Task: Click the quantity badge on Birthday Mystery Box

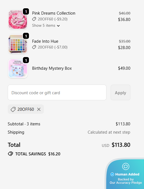Action: 26,60
